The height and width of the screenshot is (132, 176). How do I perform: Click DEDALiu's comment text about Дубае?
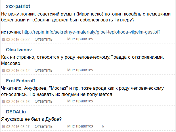[32, 119]
